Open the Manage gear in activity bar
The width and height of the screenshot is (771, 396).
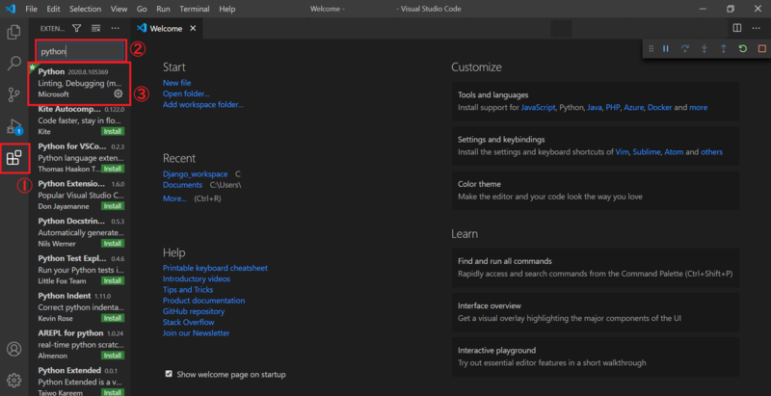point(13,380)
